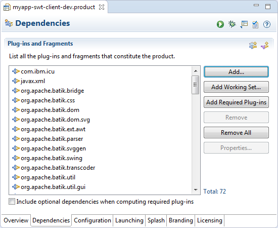Start debug launch using the bug icon
Image resolution: width=278 pixels, height=228 pixels.
[x=232, y=24]
